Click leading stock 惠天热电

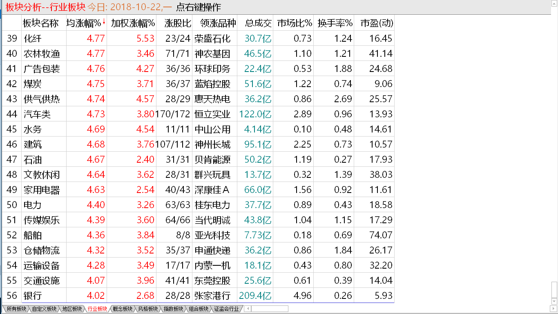(212, 99)
